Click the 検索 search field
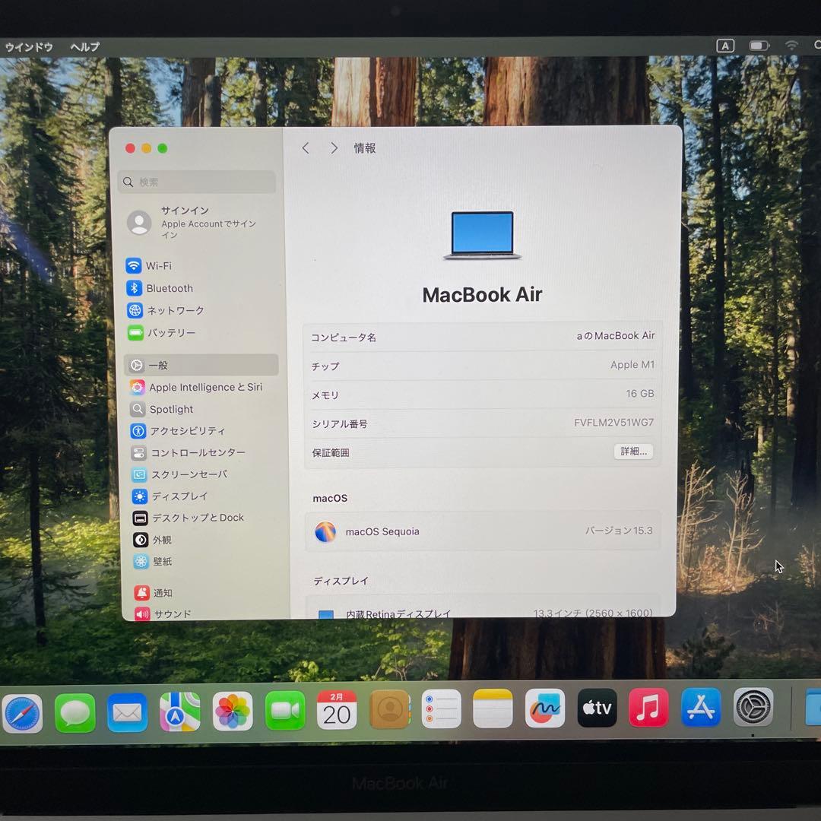This screenshot has height=821, width=821. coord(196,182)
